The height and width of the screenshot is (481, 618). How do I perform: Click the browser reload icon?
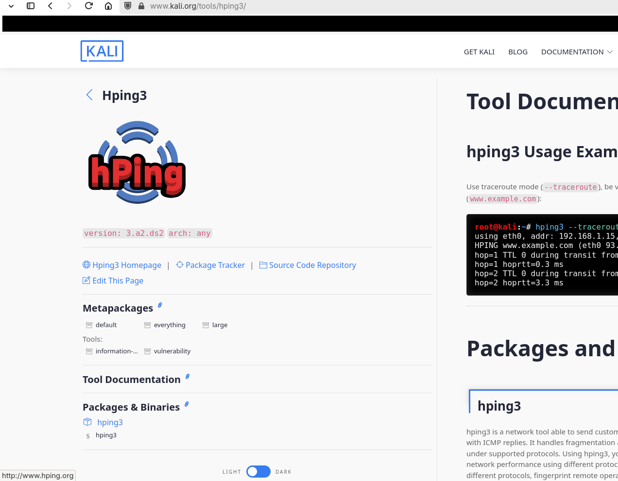coord(88,6)
